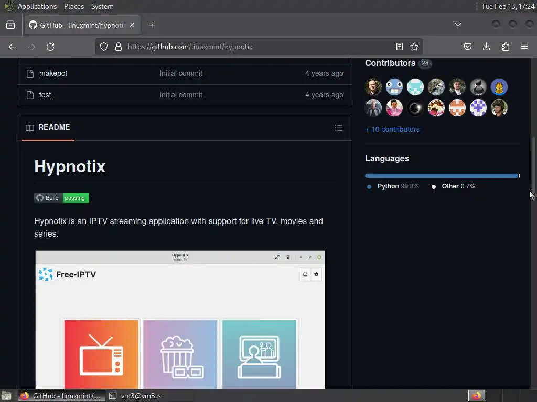Open the first contributor avatar
This screenshot has width=537, height=402.
pos(373,87)
